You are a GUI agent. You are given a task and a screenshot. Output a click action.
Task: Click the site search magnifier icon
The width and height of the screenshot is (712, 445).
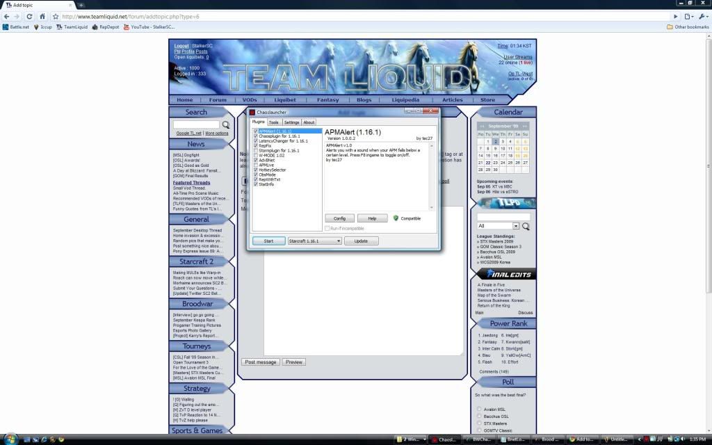point(226,124)
